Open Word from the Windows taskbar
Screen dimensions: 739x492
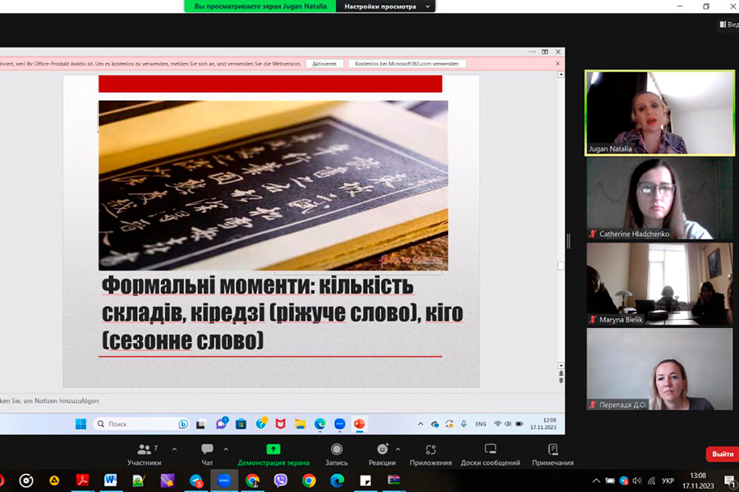(x=110, y=481)
